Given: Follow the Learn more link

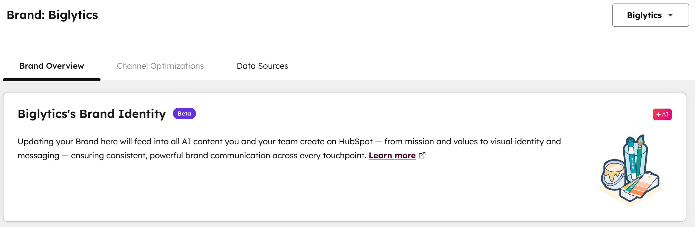Looking at the screenshot, I should pos(392,156).
